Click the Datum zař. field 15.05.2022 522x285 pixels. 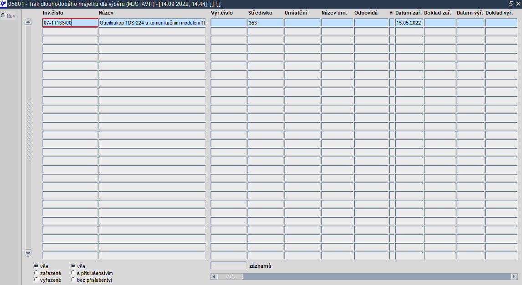coord(409,23)
